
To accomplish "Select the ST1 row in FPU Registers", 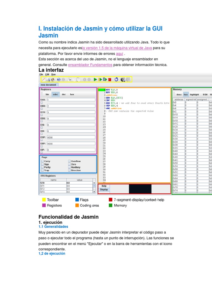I will pos(66,186).
